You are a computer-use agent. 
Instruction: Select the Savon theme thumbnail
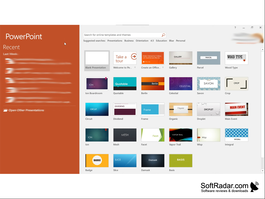click(209, 84)
